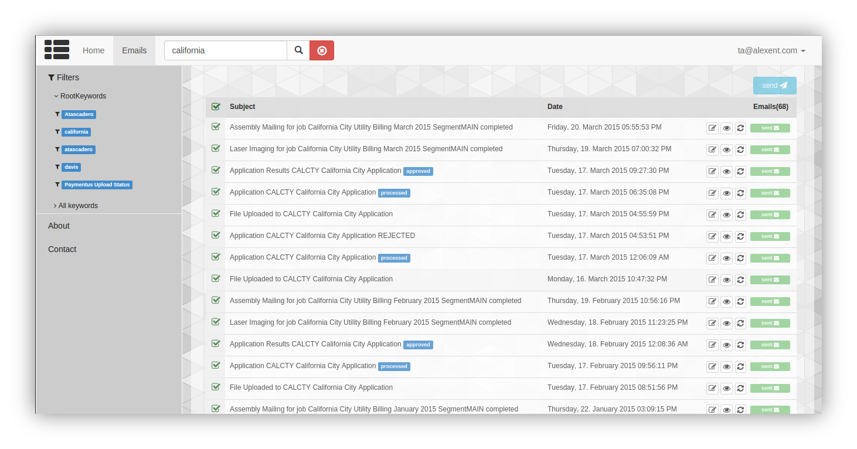Screen dimensions: 857x449
Task: Click the Atascadero keyword filter icon
Action: point(57,114)
